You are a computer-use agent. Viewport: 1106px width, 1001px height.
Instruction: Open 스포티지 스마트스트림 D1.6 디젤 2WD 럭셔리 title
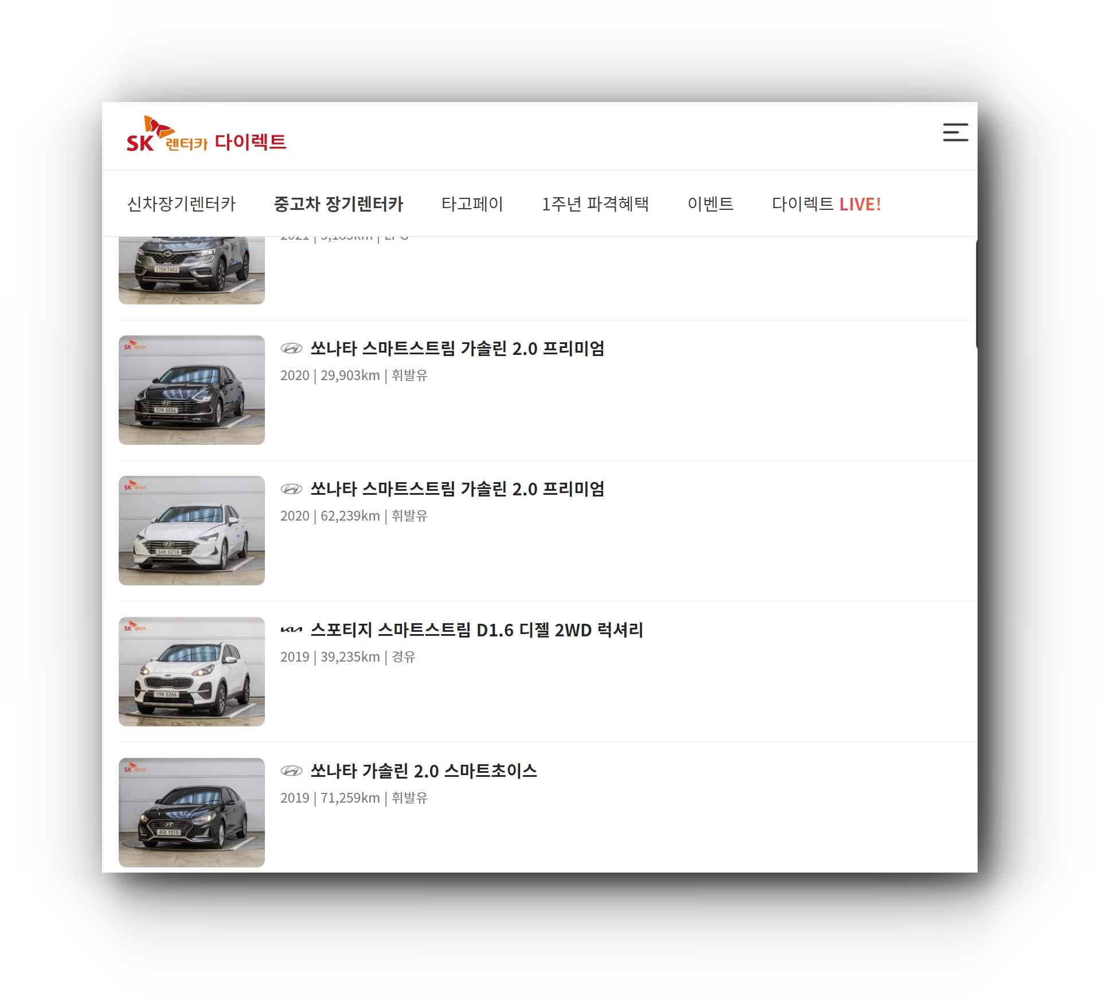point(477,629)
